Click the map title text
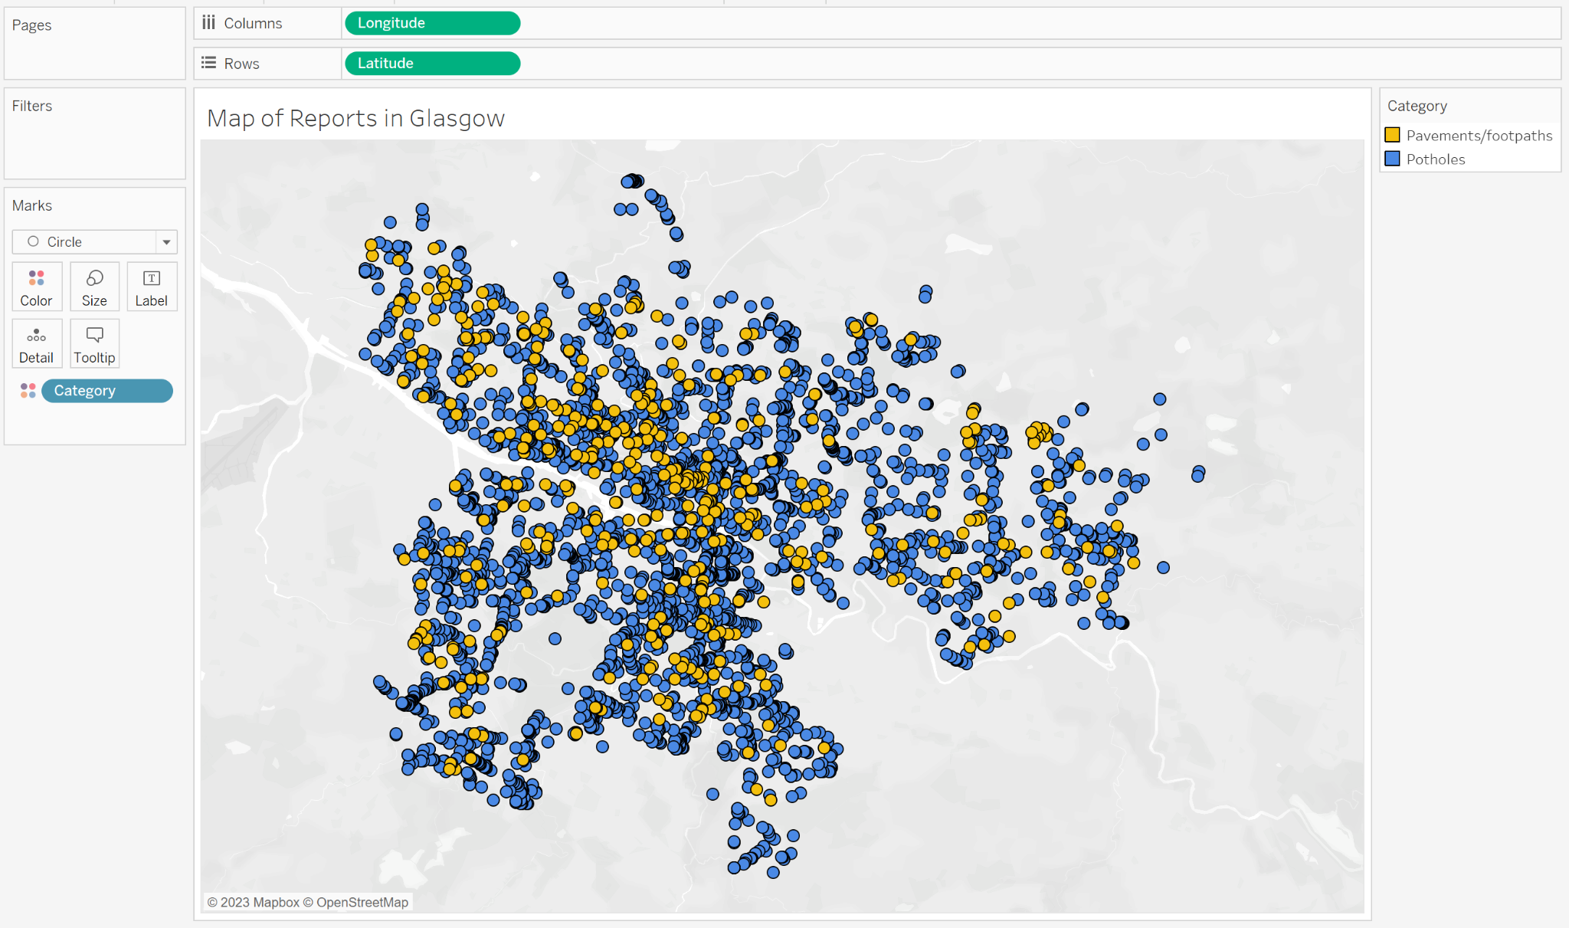This screenshot has height=928, width=1569. (355, 118)
